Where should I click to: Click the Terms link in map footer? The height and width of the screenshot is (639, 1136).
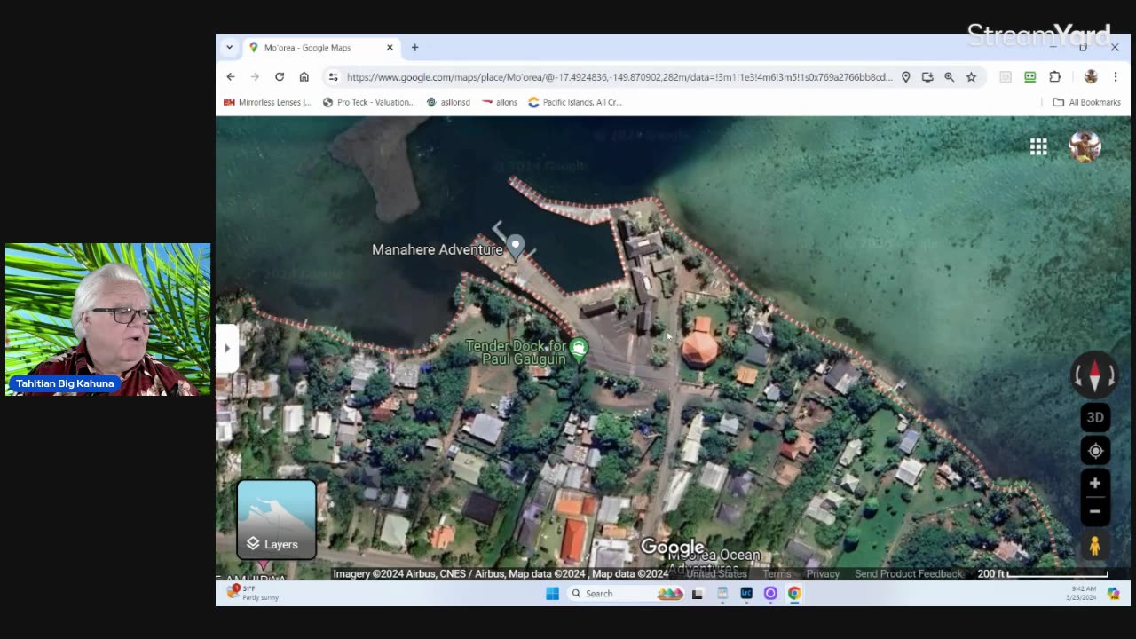click(x=777, y=574)
